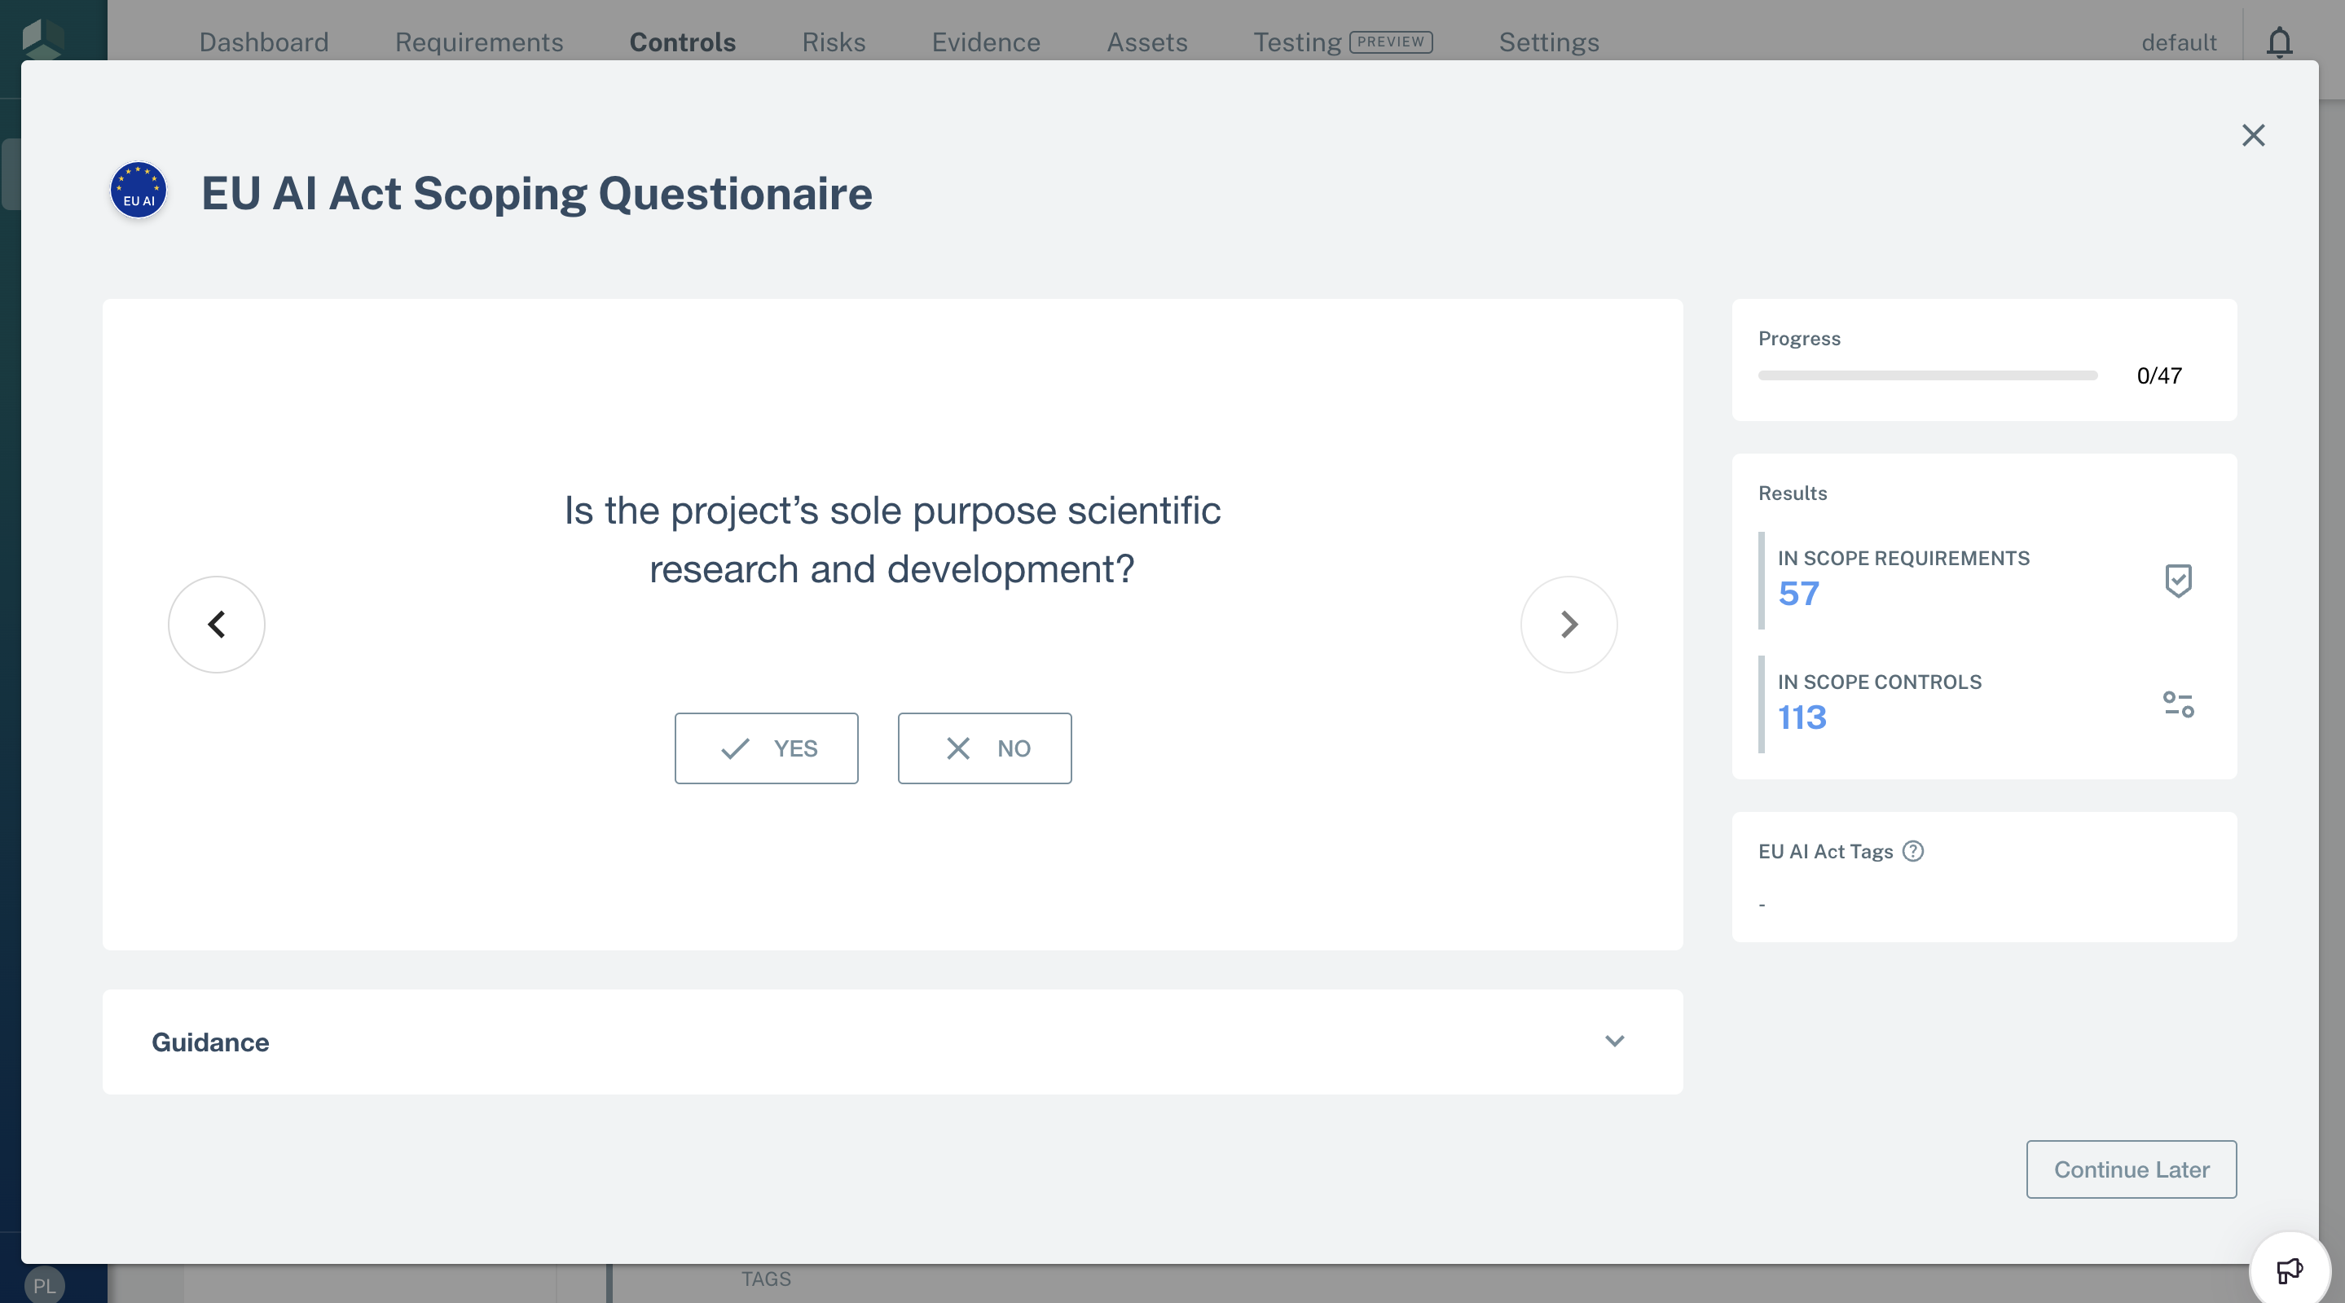Click the notification bell icon
This screenshot has width=2345, height=1303.
(x=2281, y=42)
